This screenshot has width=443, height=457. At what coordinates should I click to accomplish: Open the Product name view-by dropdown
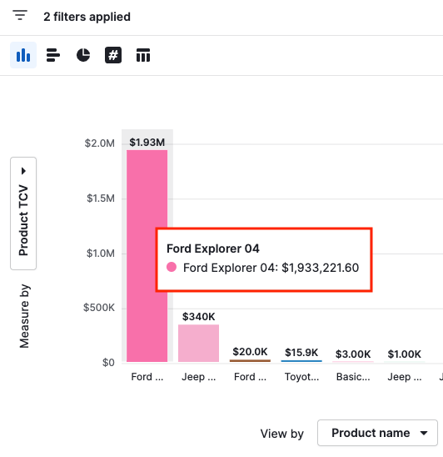(x=377, y=433)
